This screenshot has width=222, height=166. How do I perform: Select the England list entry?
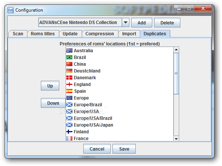(x=120, y=85)
